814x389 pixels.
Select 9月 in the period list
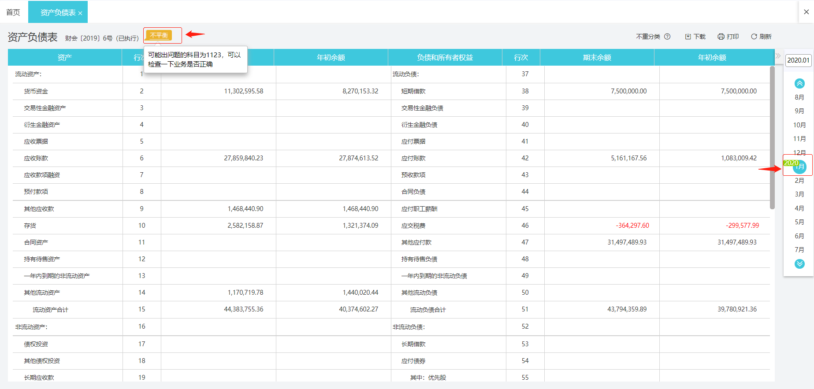(x=799, y=111)
